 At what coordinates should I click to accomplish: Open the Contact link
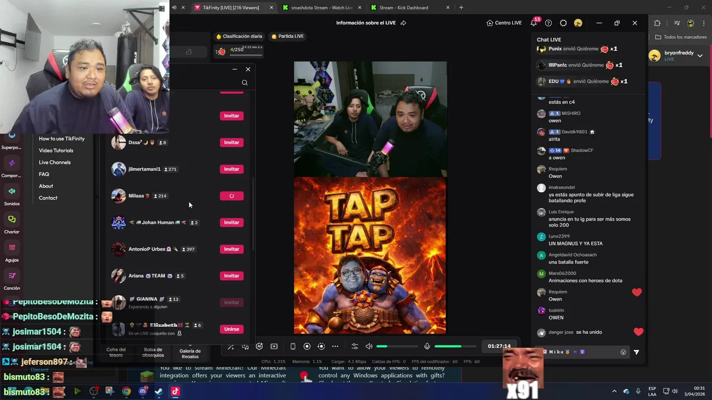tap(48, 198)
